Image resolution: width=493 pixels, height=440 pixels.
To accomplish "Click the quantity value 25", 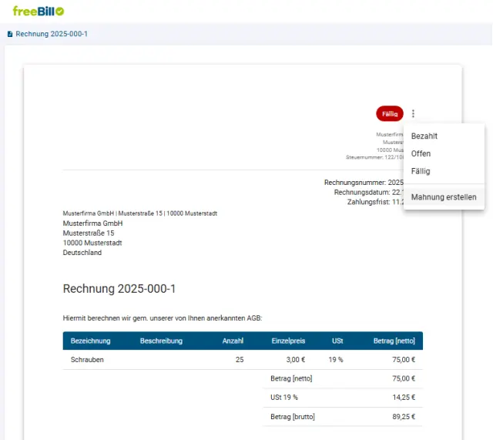I will (240, 360).
